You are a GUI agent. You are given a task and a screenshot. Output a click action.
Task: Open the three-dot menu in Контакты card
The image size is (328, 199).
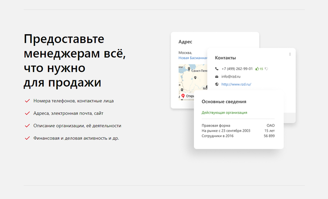coord(290,54)
